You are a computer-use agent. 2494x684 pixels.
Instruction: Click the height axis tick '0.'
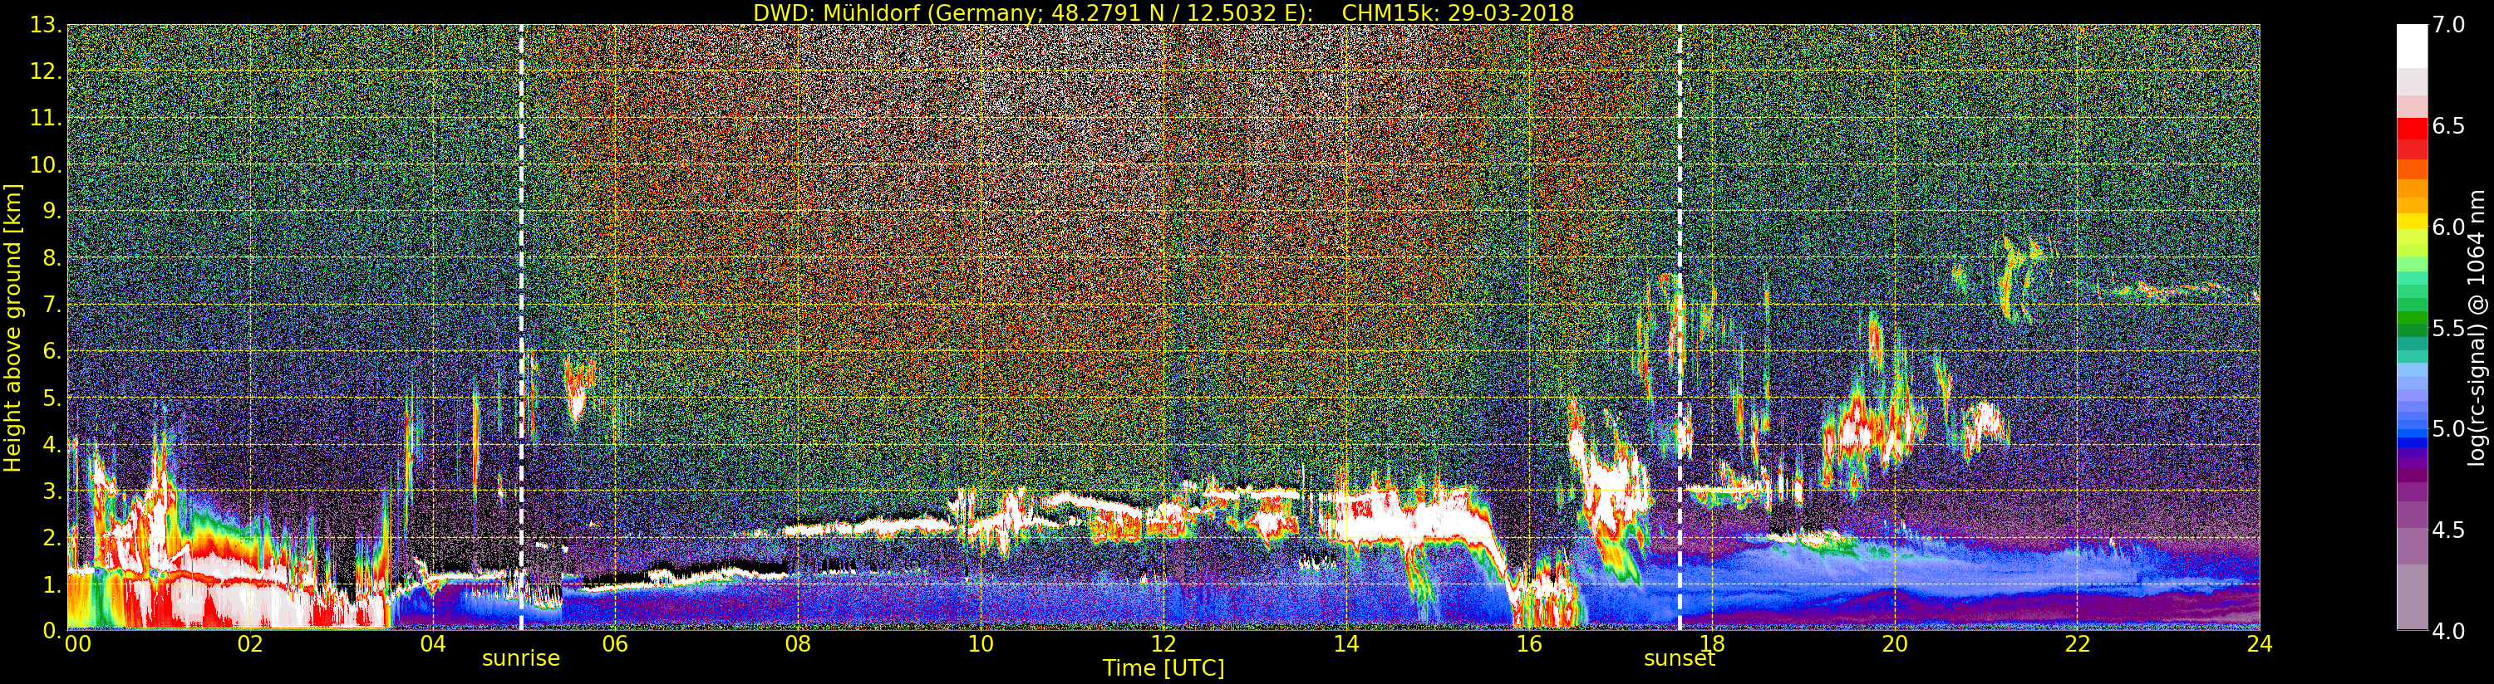coord(52,631)
